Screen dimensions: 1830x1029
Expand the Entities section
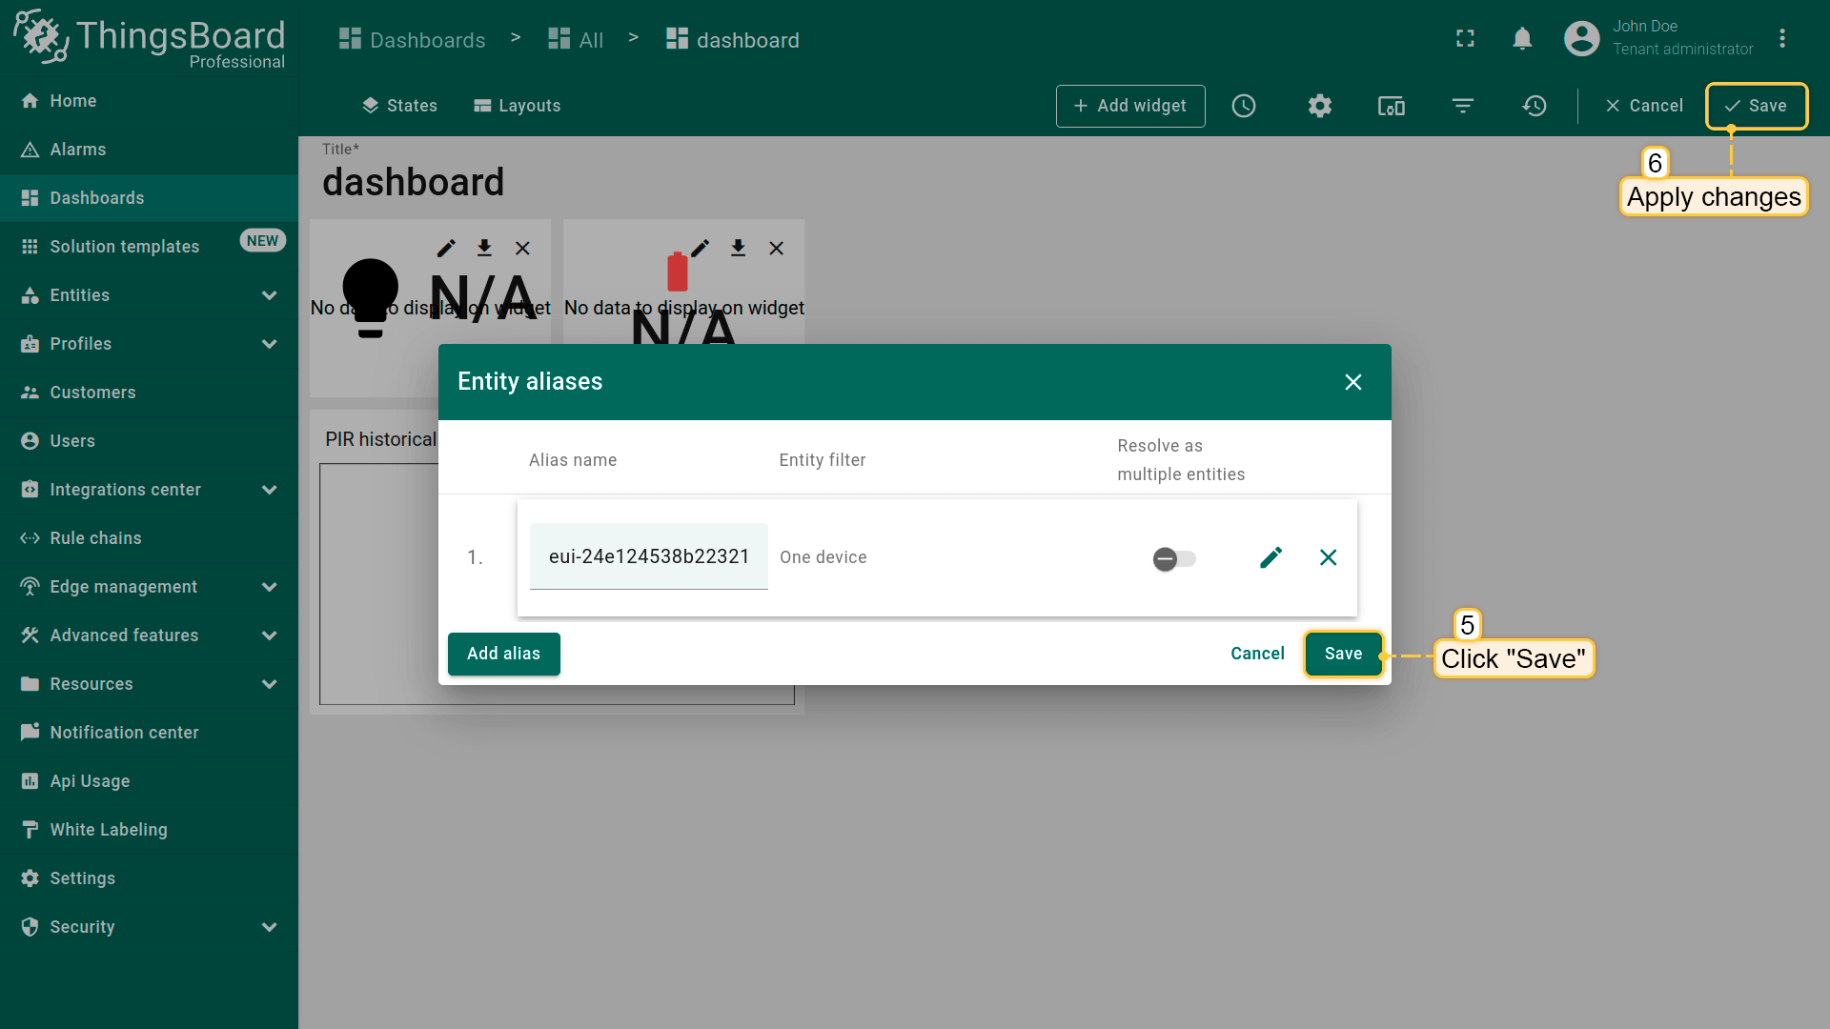tap(149, 295)
